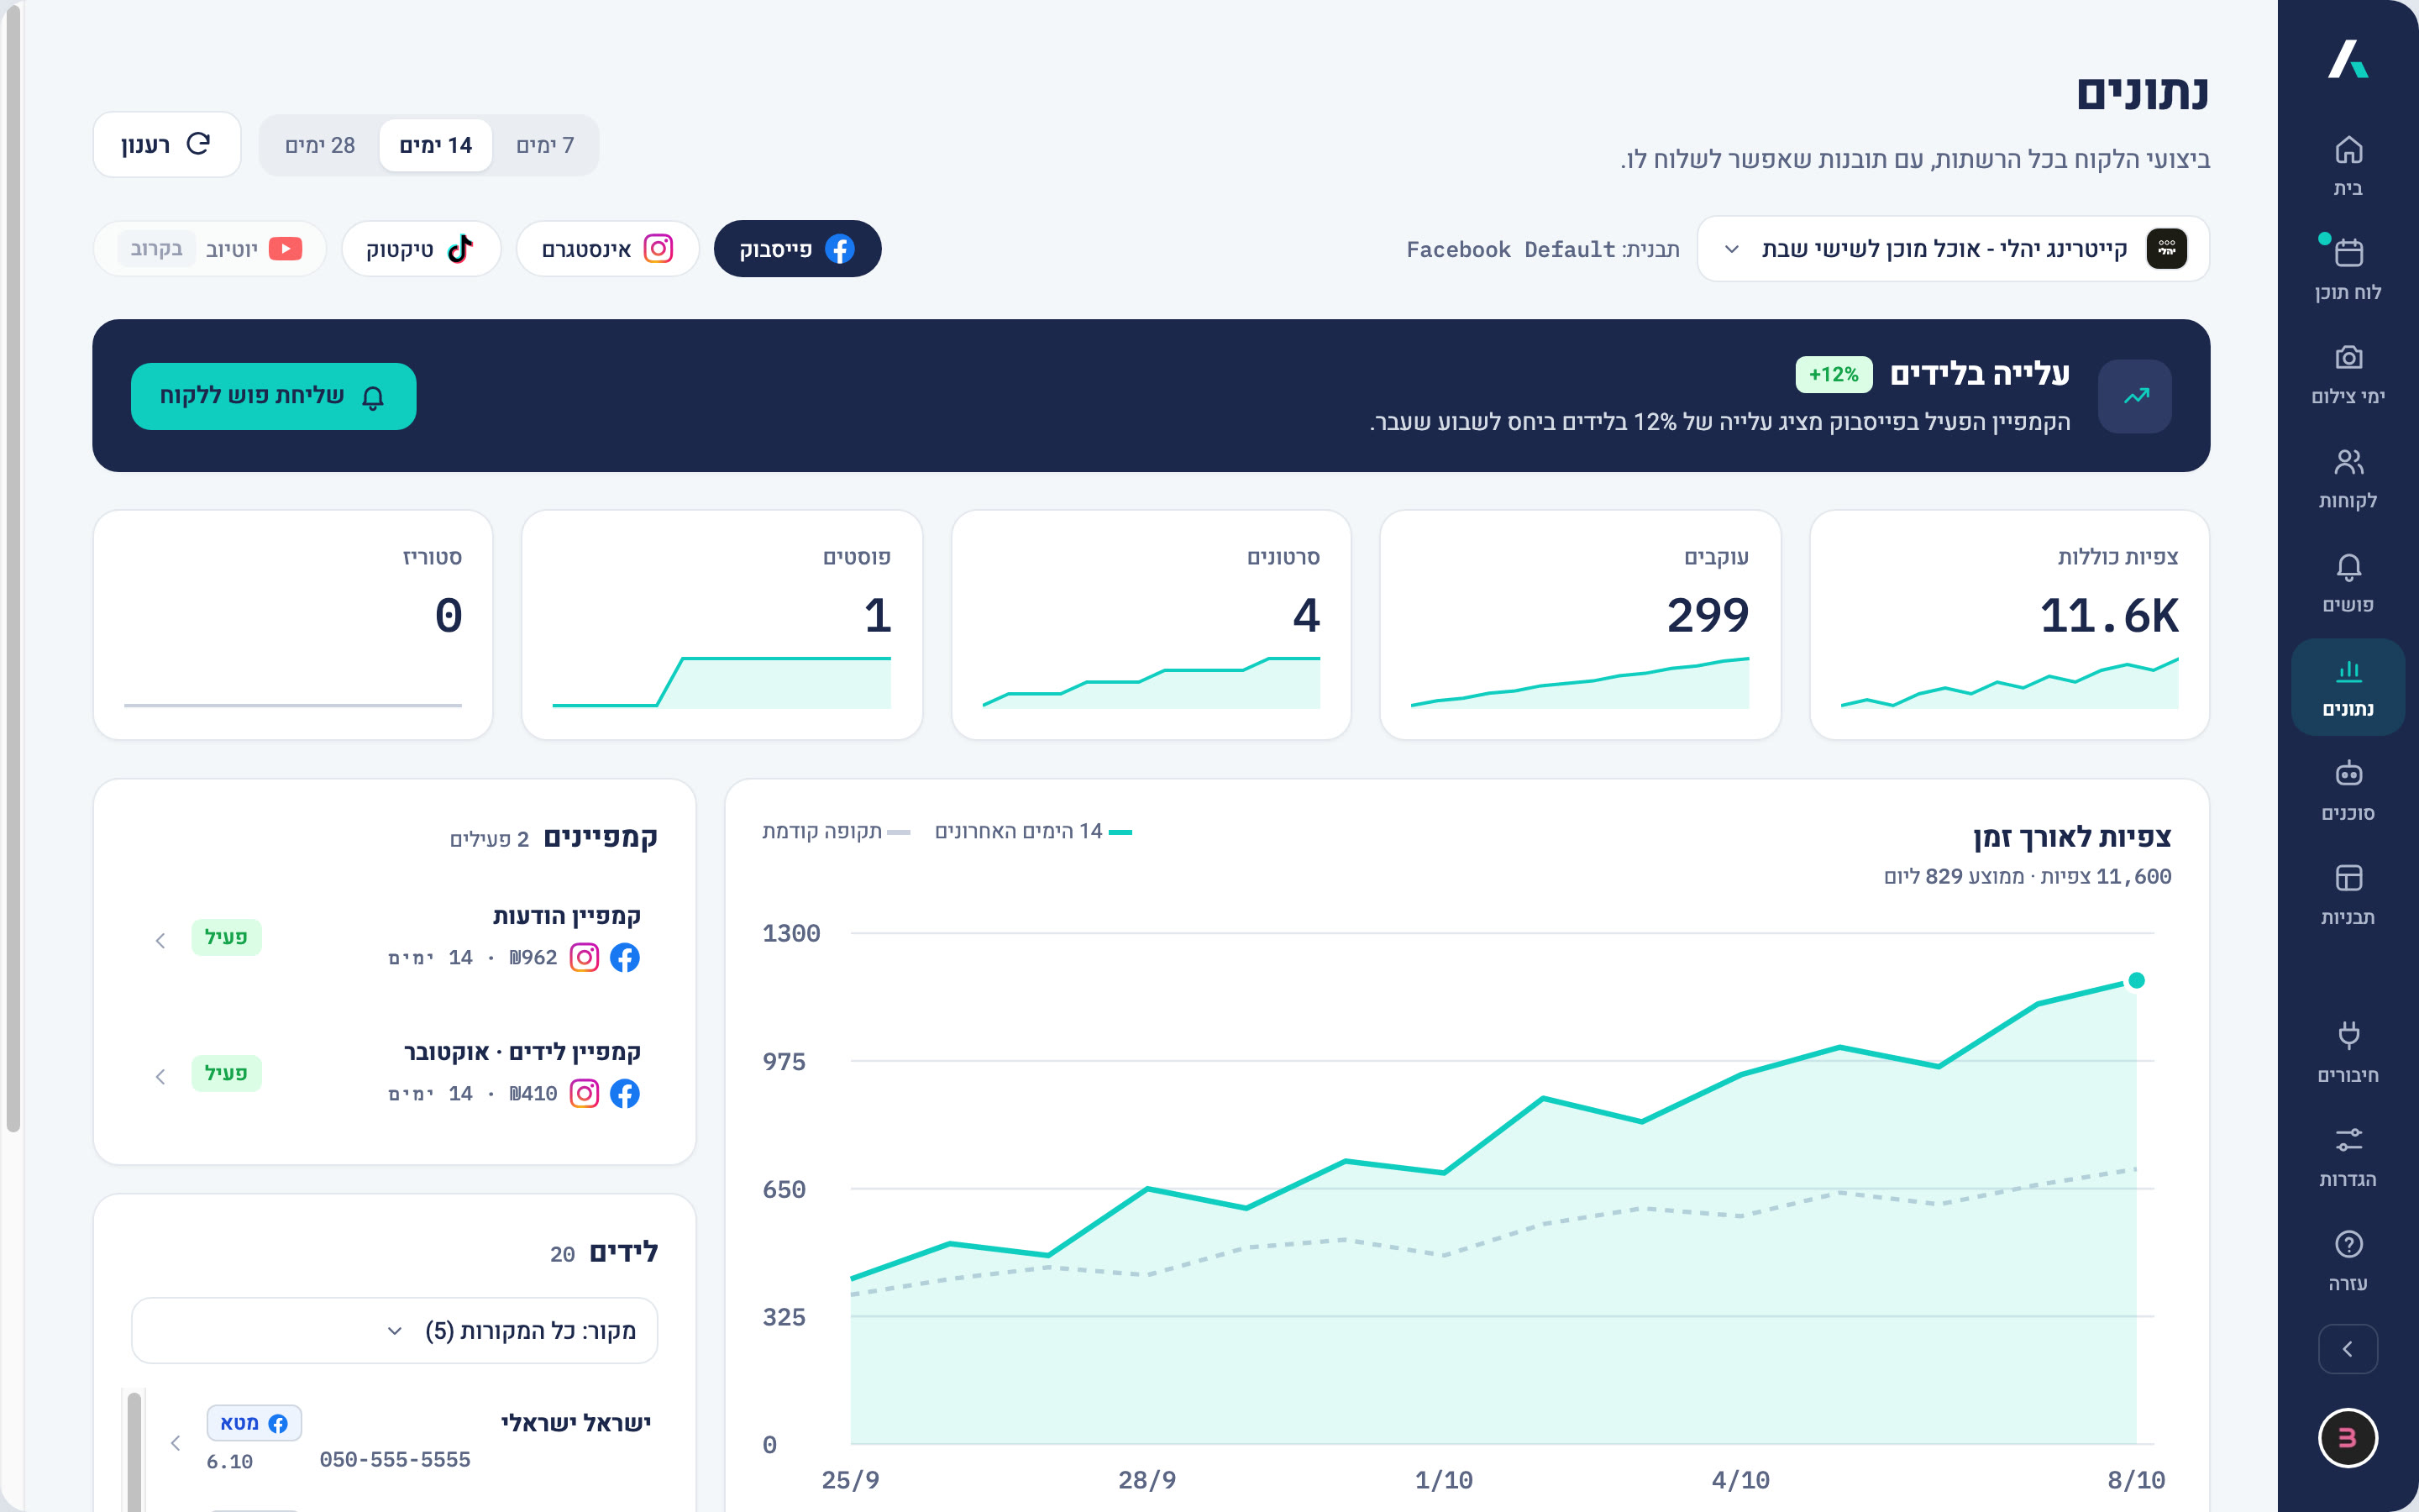Screen dimensions: 2419x1512
Task: Select the 28 ימים range
Action: pos(320,145)
